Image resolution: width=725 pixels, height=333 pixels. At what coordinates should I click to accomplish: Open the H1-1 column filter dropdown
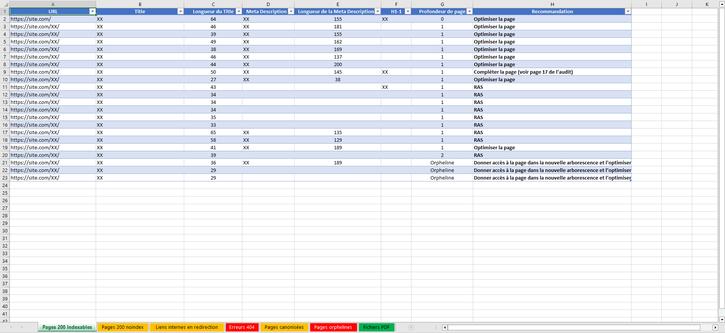408,11
